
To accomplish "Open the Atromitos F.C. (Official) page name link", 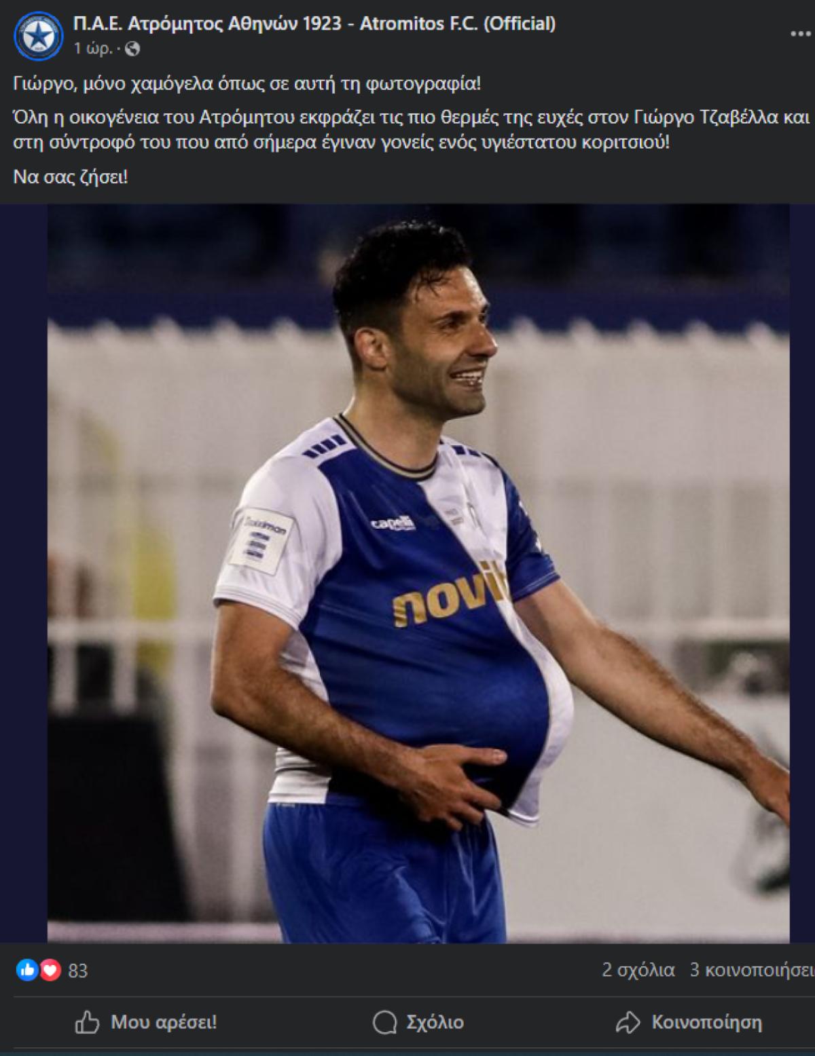I will coord(314,24).
